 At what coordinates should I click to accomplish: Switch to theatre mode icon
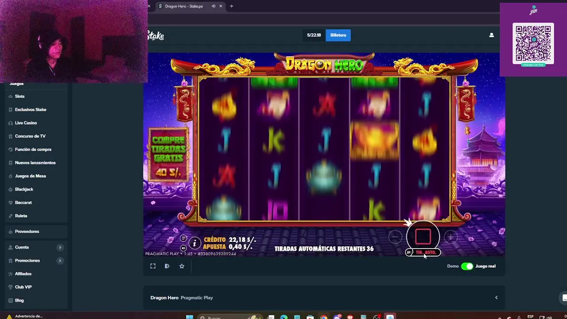167,266
